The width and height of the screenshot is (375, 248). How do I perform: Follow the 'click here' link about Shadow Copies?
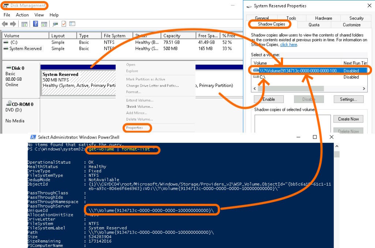point(289,45)
